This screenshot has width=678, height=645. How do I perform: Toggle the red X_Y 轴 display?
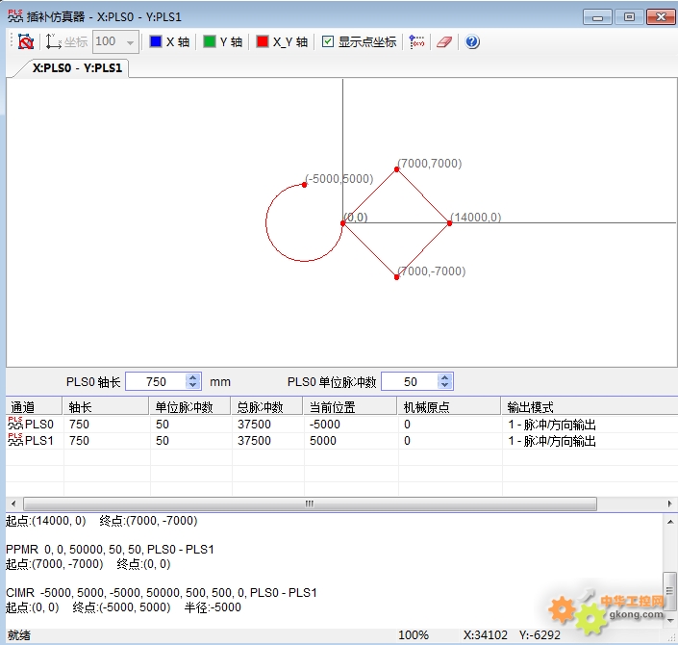click(x=263, y=42)
